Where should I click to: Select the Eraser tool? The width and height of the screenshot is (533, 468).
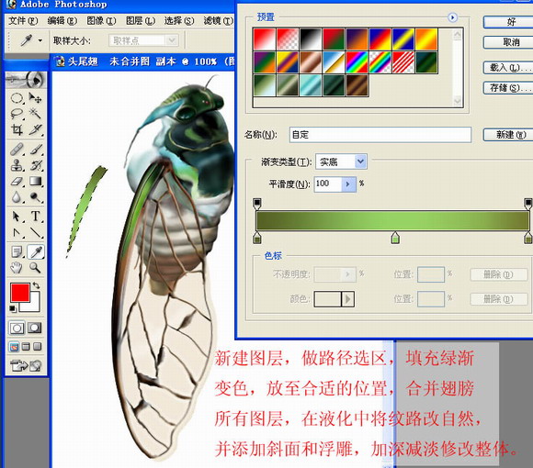[x=17, y=181]
